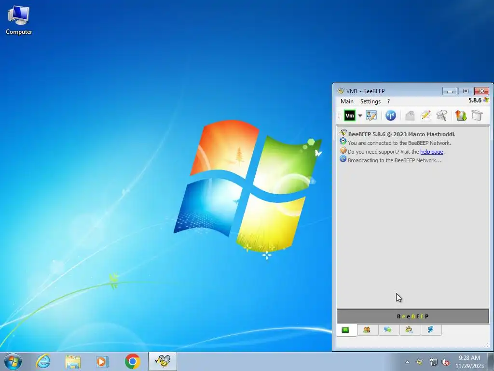
Task: Show hidden system tray icons
Action: (x=407, y=362)
